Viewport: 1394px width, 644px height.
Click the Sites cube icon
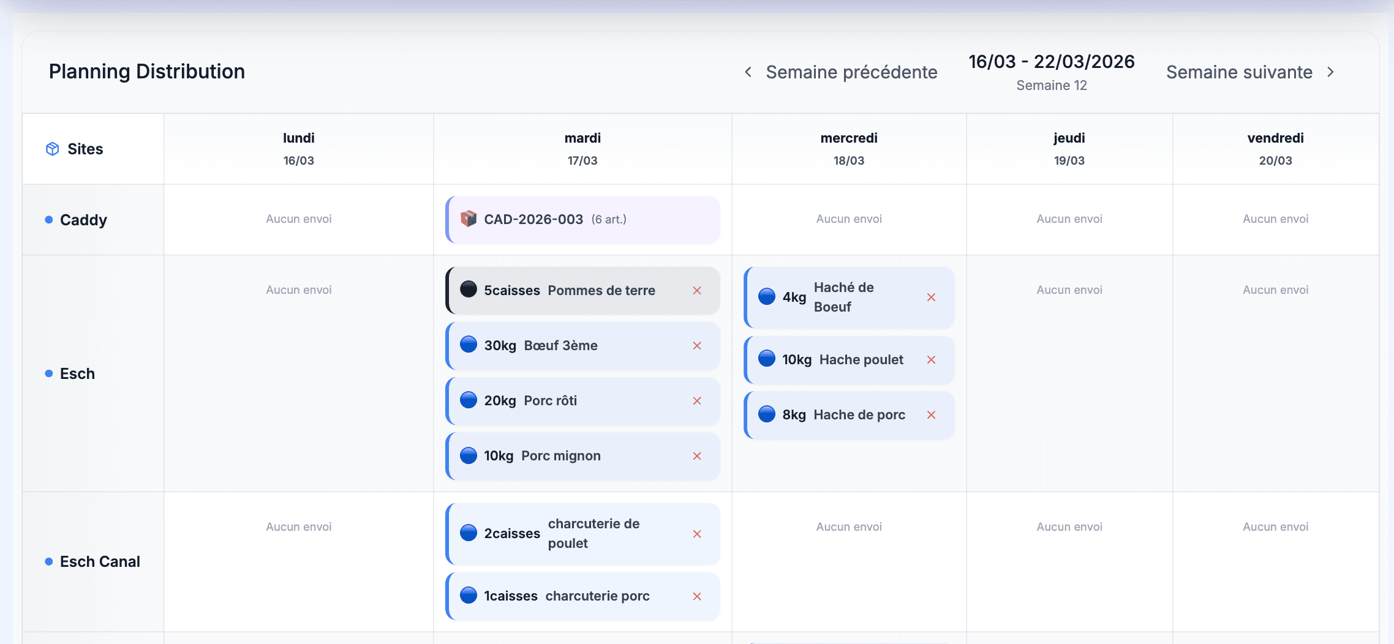click(x=53, y=149)
